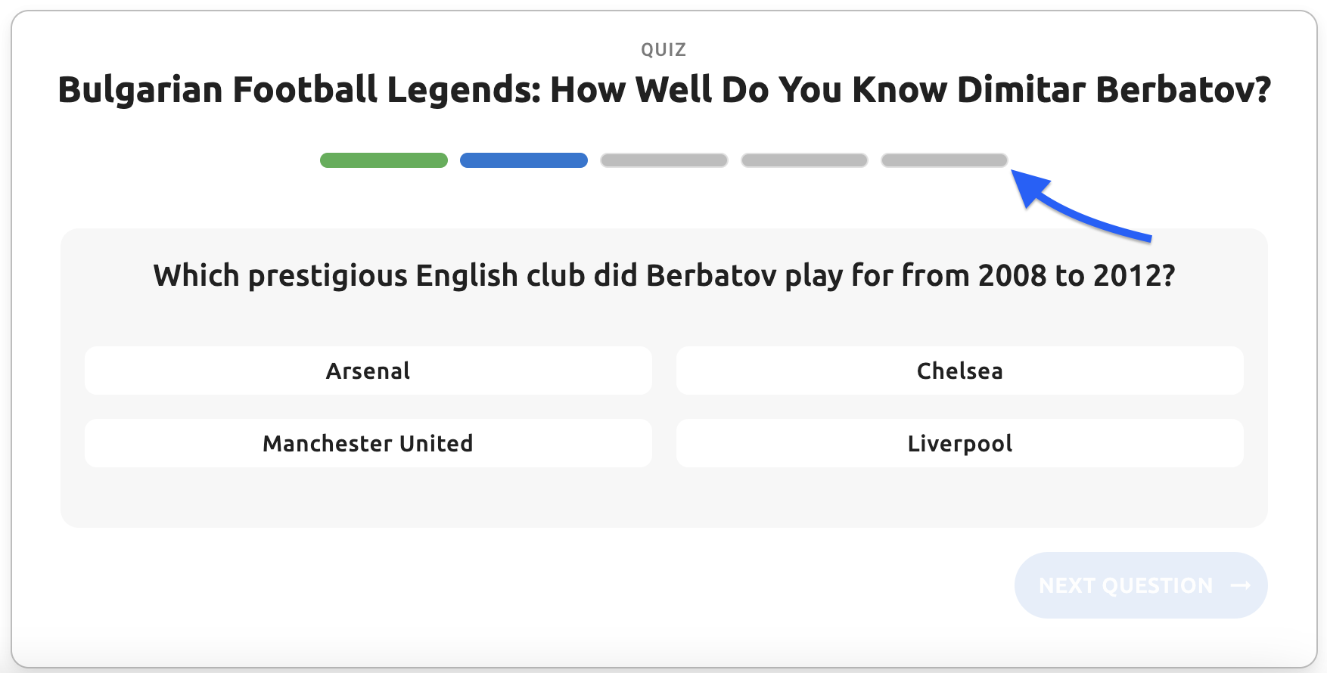The width and height of the screenshot is (1327, 673).
Task: Click the green first progress segment
Action: tap(384, 160)
